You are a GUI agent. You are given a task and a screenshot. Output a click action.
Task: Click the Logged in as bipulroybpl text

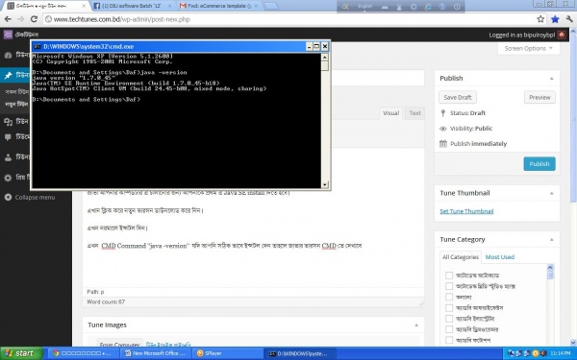[521, 35]
